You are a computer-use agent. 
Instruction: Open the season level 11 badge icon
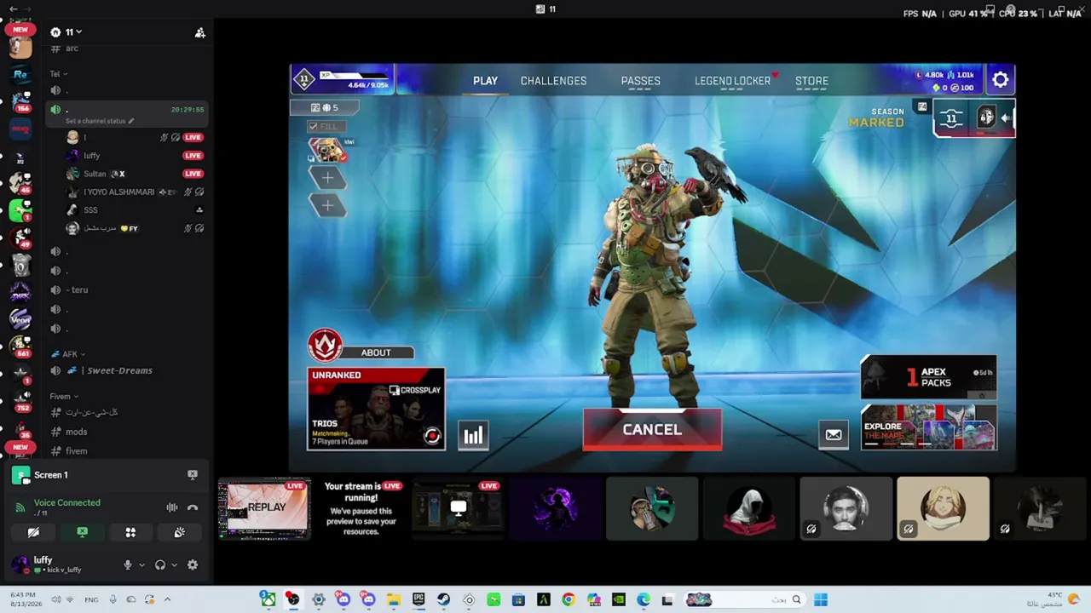point(951,118)
